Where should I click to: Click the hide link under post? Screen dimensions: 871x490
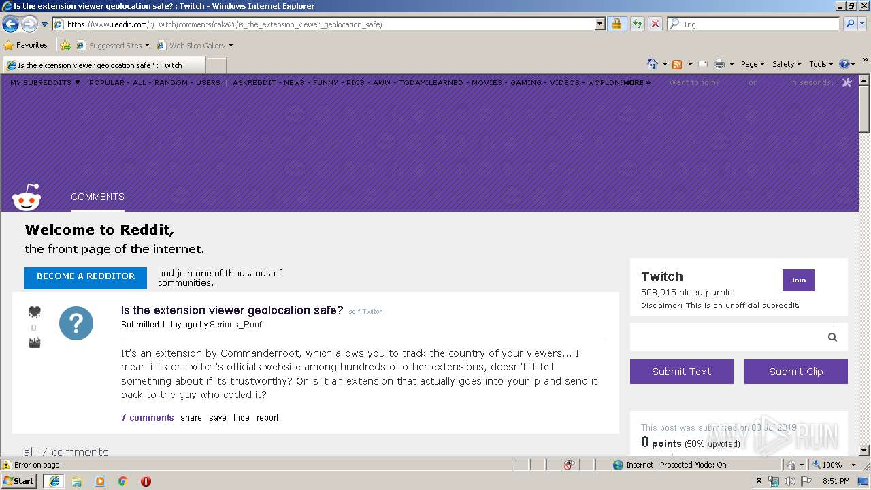(242, 418)
